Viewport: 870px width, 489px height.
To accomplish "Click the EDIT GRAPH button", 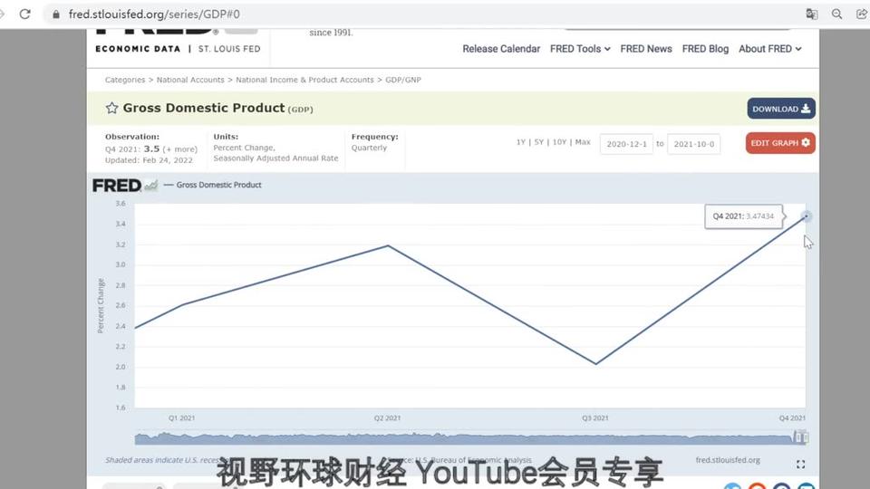I will [x=780, y=143].
